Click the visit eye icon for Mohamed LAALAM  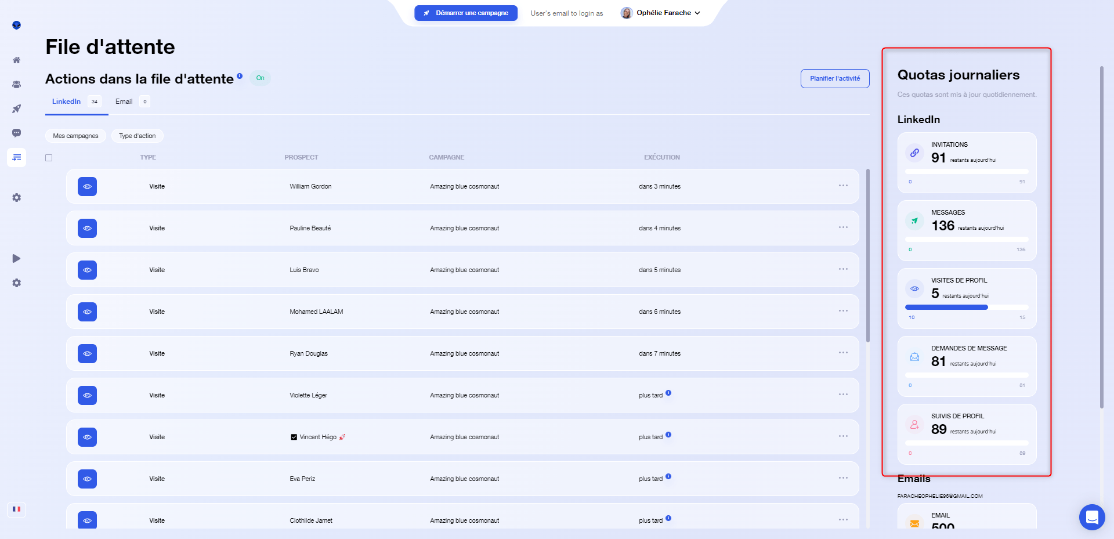pyautogui.click(x=87, y=312)
